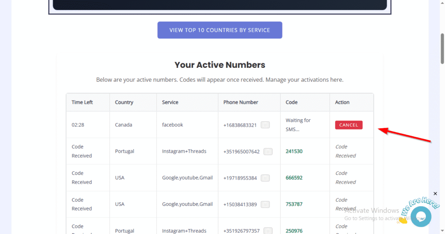Copy the USA number +15038413389

(265, 204)
